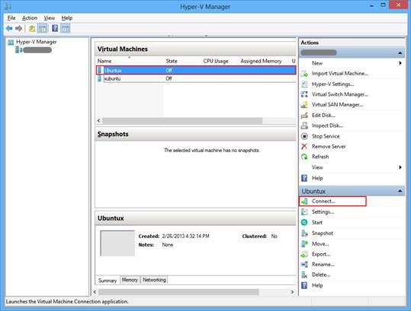Expand the View submenu arrow in Actions

tap(400, 167)
